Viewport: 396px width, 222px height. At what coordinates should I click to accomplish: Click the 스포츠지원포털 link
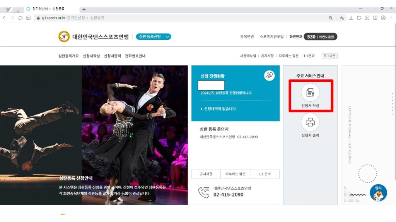coord(272,37)
